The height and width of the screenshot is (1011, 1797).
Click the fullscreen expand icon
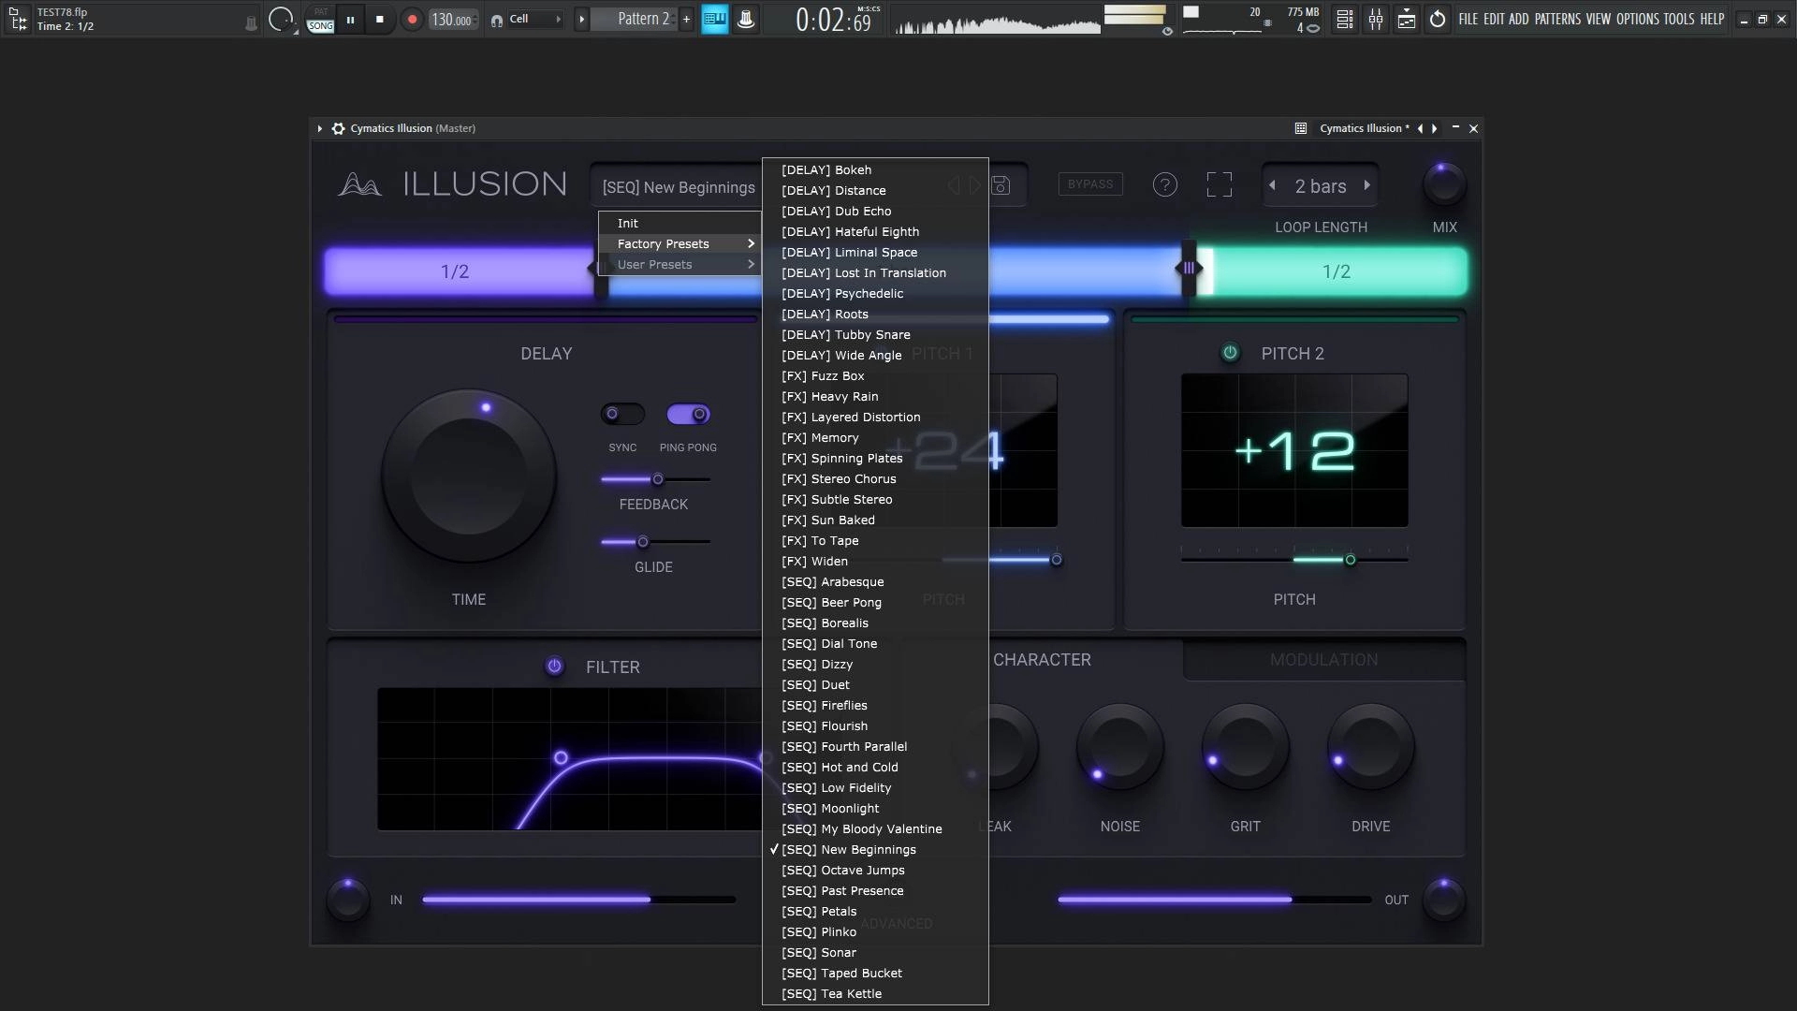pos(1219,184)
